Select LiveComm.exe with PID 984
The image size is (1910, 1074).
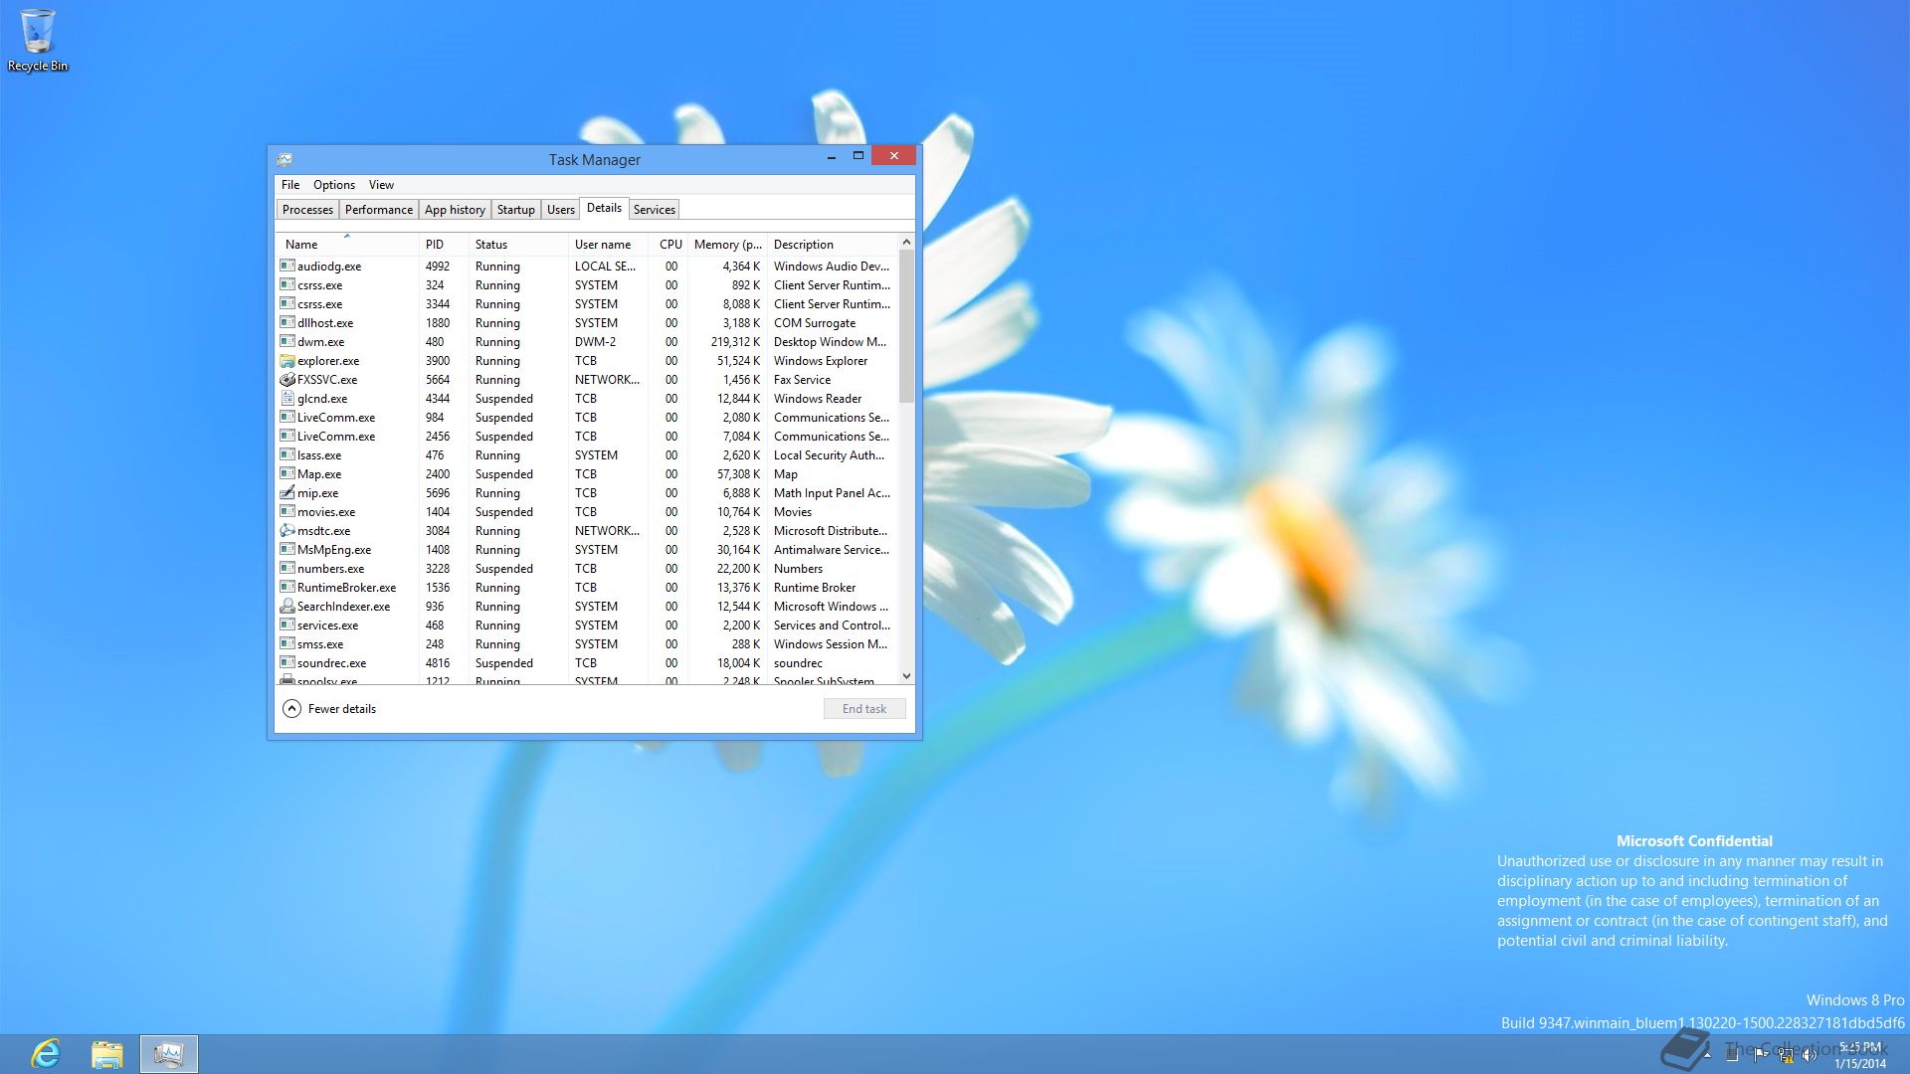(x=587, y=418)
